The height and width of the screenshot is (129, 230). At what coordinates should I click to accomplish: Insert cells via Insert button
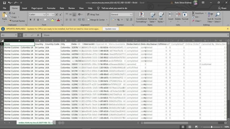coord(170,17)
